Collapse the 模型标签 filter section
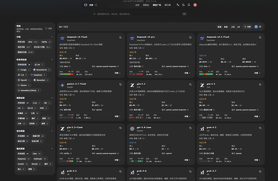The height and width of the screenshot is (181, 278). coord(52,98)
